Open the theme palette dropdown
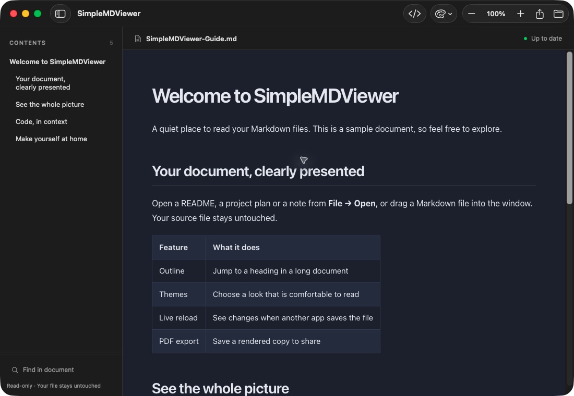 pos(444,14)
